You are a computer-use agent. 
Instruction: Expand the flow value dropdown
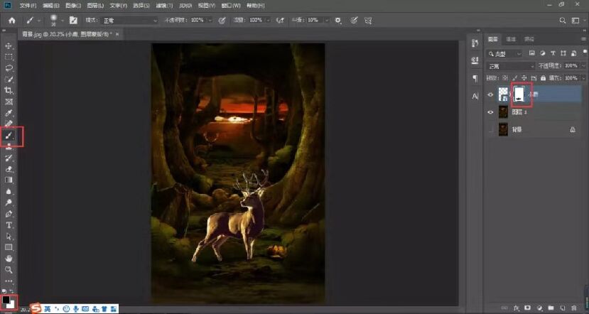268,21
